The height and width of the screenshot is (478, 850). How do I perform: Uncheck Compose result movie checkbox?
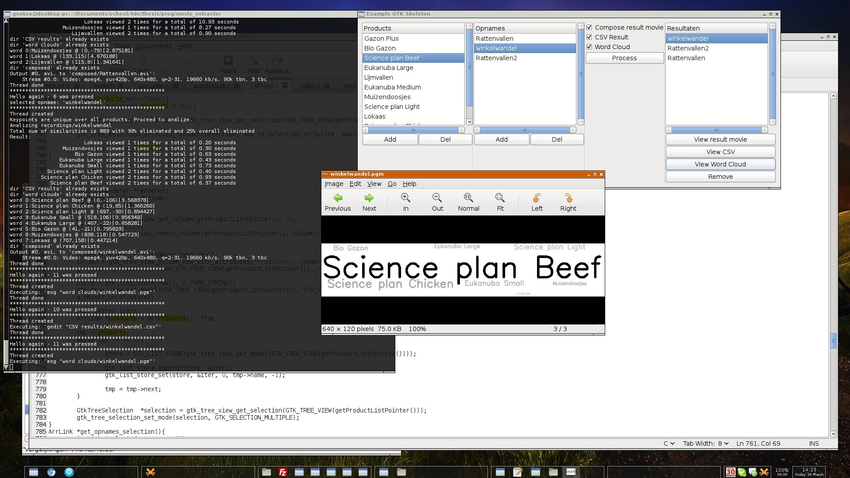pos(589,27)
